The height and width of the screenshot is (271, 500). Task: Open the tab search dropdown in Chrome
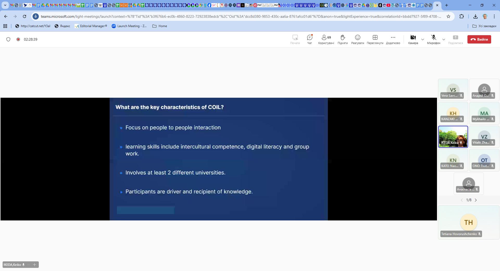(x=5, y=5)
